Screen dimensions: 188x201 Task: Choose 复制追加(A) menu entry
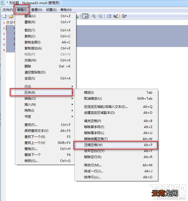(x=46, y=48)
